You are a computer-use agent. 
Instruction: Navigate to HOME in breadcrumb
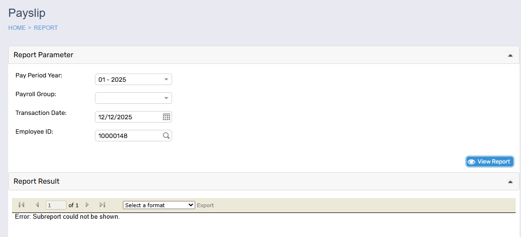(17, 28)
